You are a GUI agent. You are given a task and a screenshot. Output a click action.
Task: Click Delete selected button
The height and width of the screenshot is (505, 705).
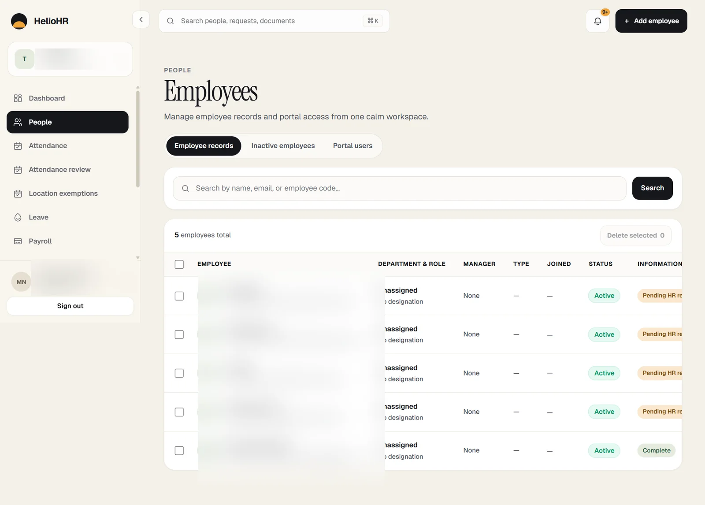(x=636, y=235)
